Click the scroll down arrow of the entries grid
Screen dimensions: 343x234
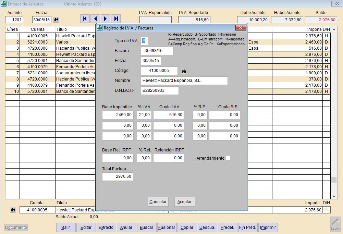coord(334,196)
